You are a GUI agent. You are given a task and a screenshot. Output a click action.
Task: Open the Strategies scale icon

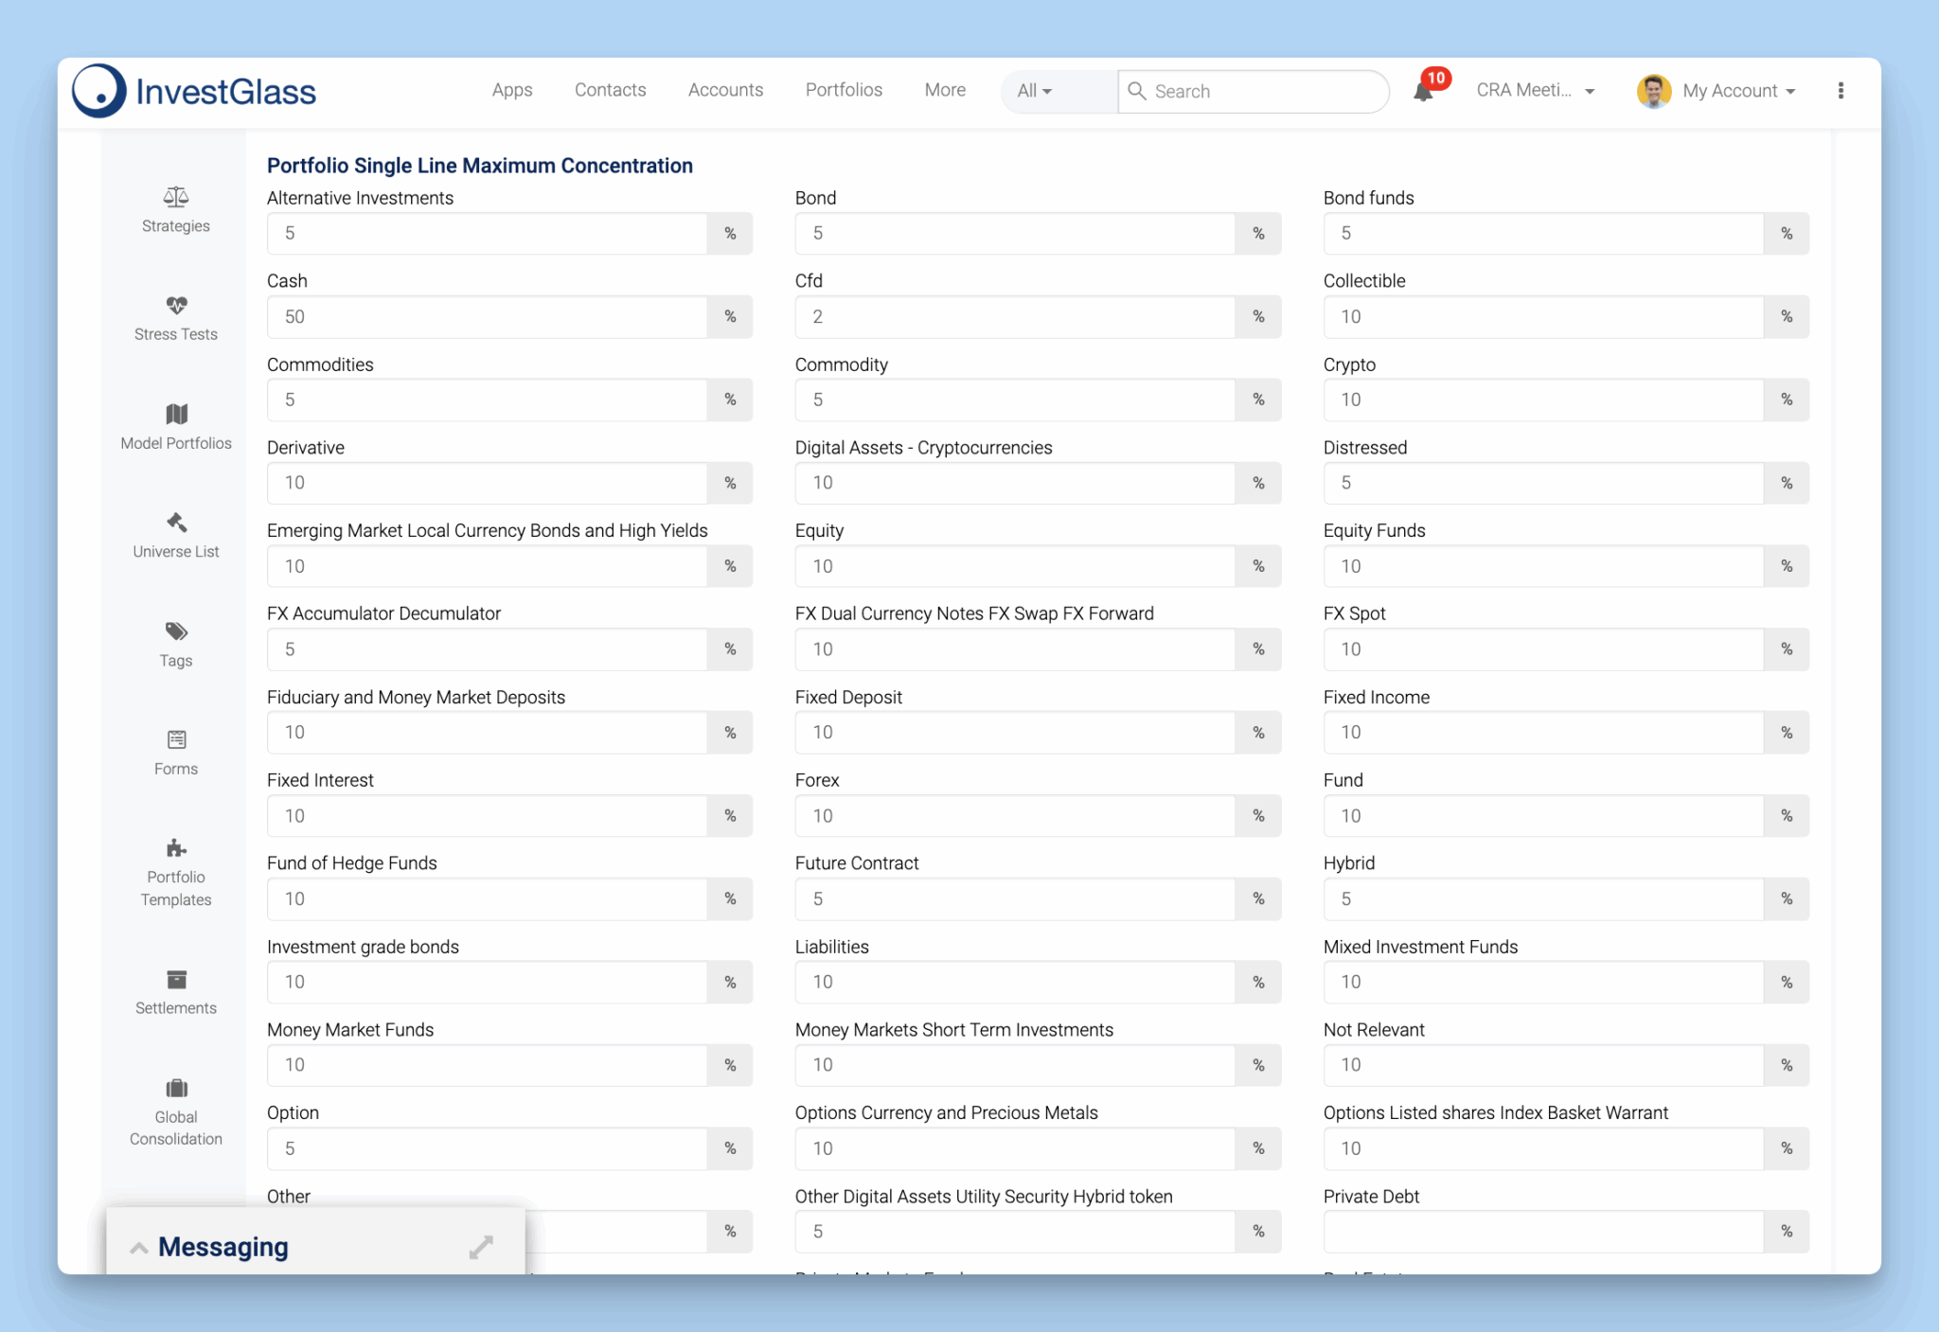[x=176, y=197]
